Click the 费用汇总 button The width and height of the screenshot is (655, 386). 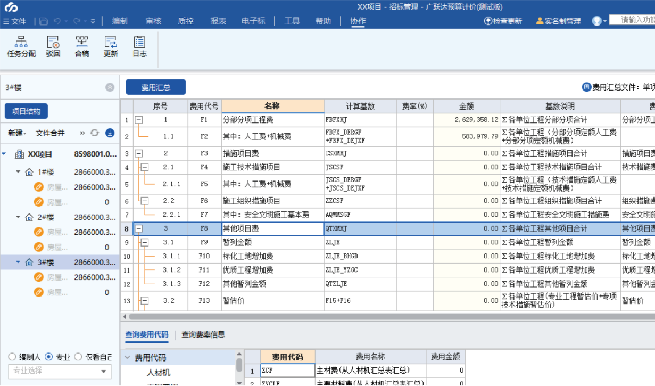[x=155, y=87]
